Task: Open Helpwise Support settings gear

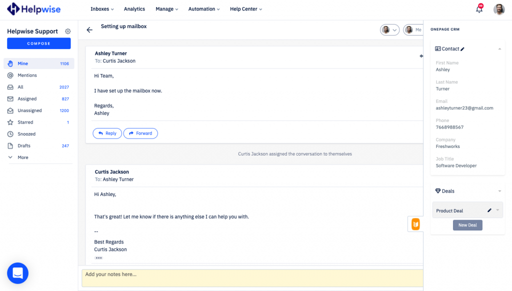Action: pyautogui.click(x=68, y=31)
